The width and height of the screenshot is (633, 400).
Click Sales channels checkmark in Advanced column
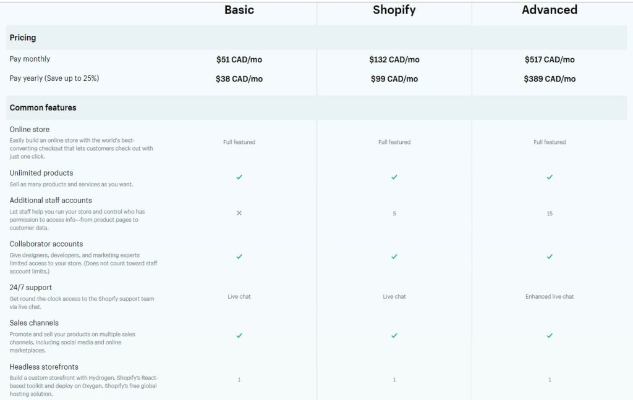coord(550,335)
